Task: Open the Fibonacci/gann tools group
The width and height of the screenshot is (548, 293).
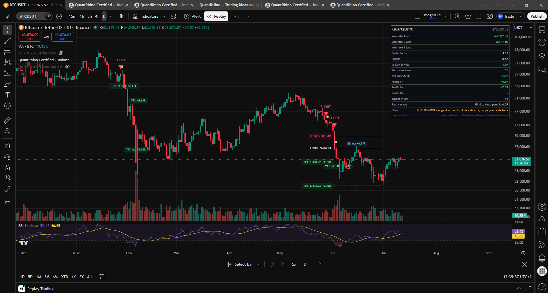Action: [7, 52]
